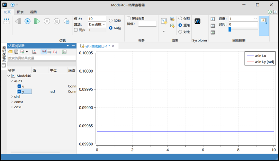
Task: Switch to the 视图 ribbon tab
Action: pyautogui.click(x=33, y=12)
